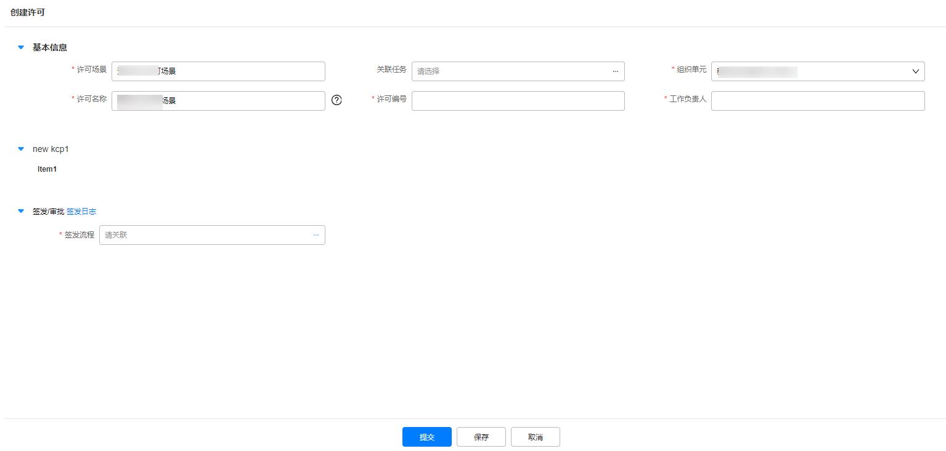946x451 pixels.
Task: Select the Item1 text
Action: click(47, 169)
